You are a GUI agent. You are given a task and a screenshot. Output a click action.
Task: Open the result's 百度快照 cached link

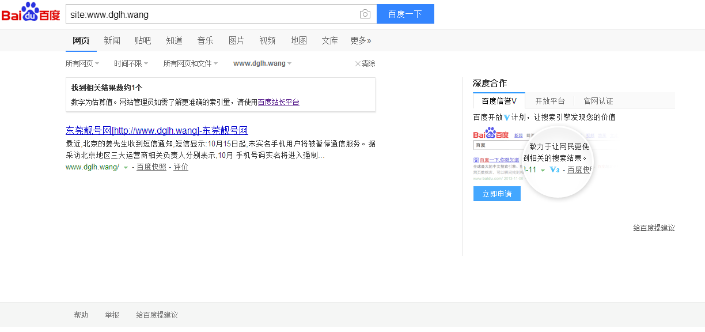151,167
